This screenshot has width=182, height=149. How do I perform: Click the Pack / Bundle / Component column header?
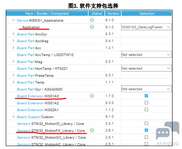(47, 13)
